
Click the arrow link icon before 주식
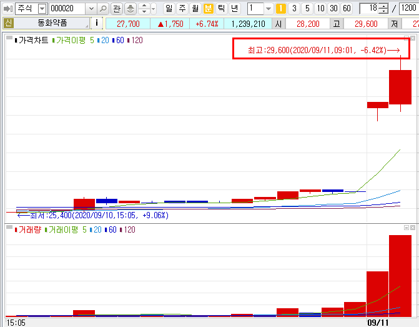pos(7,9)
